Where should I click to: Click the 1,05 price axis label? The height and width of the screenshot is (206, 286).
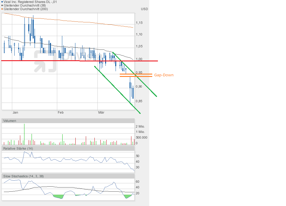pyautogui.click(x=139, y=46)
